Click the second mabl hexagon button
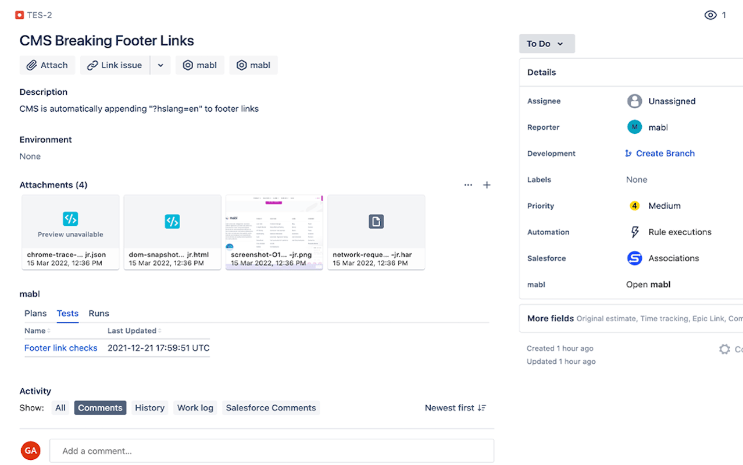This screenshot has height=465, width=743. pos(253,65)
